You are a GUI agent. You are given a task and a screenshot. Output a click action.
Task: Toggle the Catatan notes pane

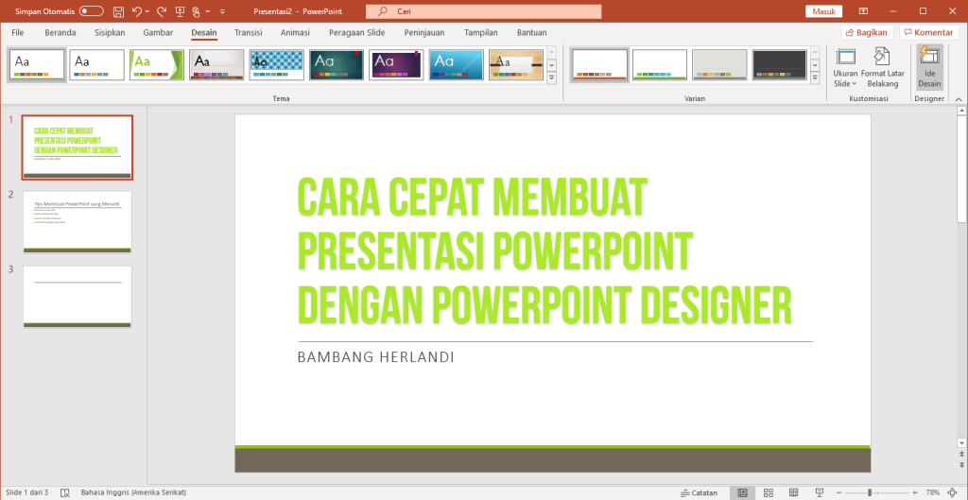point(699,492)
